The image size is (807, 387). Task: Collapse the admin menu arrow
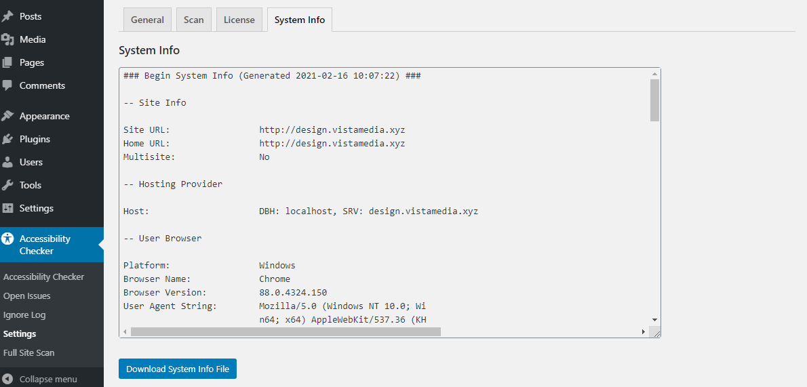pos(7,380)
